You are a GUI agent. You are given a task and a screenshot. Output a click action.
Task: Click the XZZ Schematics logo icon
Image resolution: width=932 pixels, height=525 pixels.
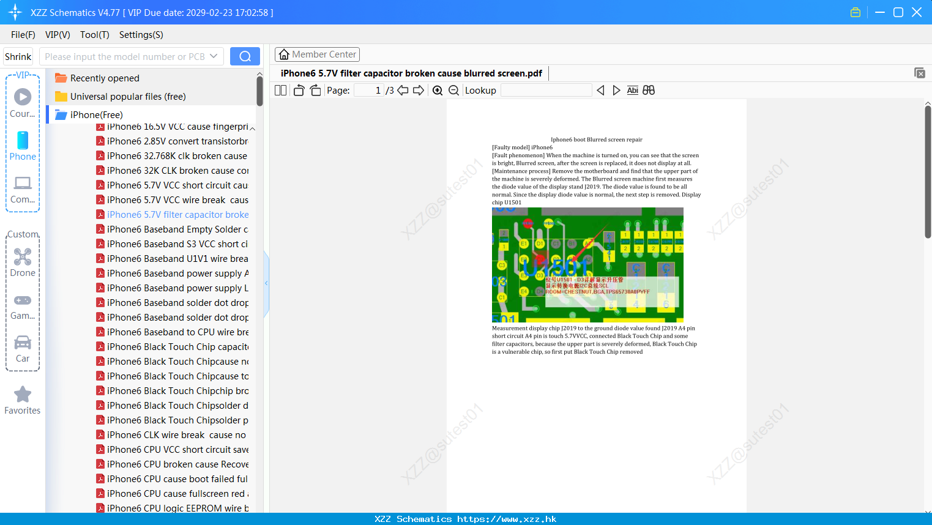pyautogui.click(x=15, y=12)
